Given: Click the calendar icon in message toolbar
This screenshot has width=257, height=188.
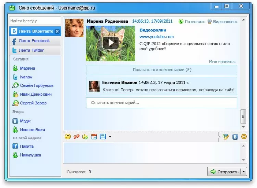Looking at the screenshot, I should [94, 136].
